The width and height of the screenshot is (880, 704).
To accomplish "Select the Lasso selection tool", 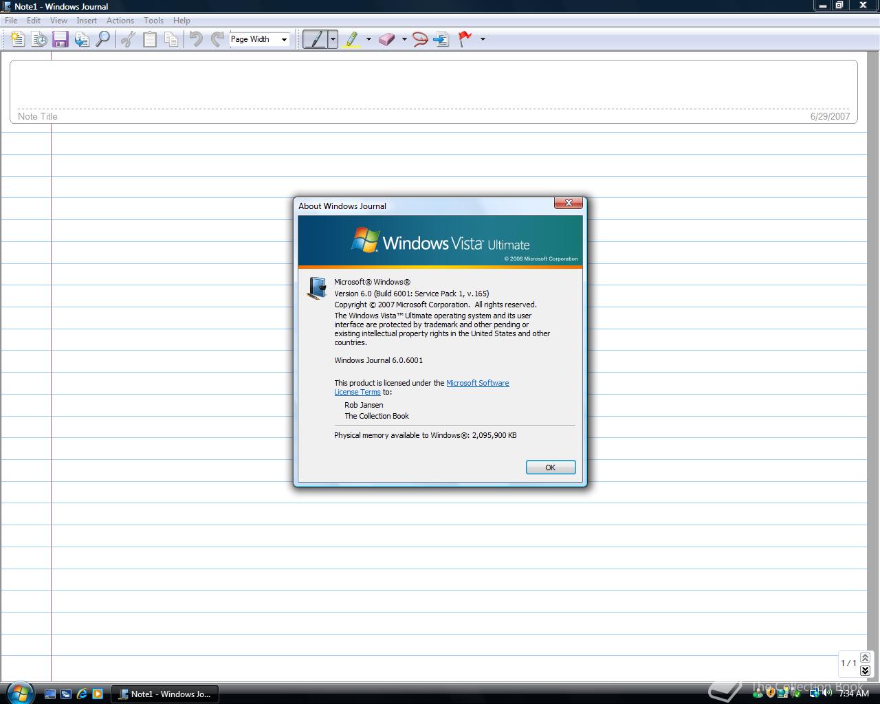I will 420,39.
